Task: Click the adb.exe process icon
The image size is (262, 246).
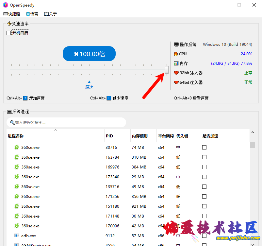Action: click(x=17, y=236)
